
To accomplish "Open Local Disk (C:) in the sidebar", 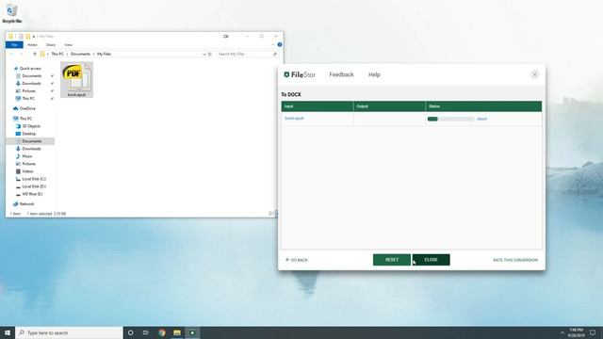I will [34, 179].
